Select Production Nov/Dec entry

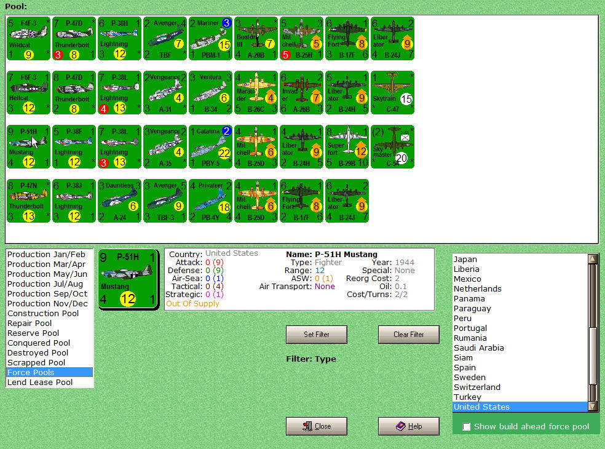click(x=50, y=303)
